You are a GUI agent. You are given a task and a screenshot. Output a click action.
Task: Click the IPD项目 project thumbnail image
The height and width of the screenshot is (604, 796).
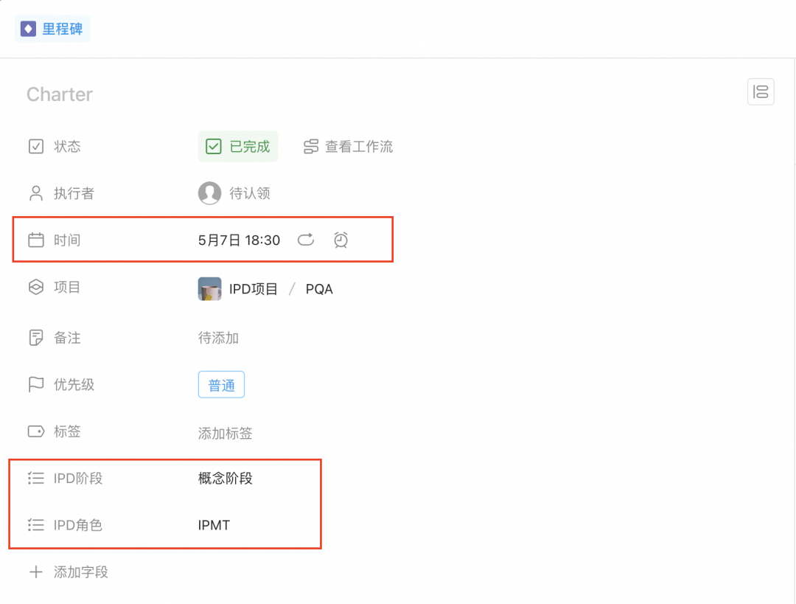210,289
